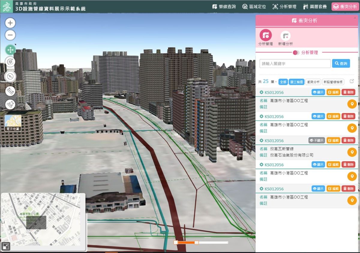Toggle visibility with the first 顯示 button
Image resolution: width=360 pixels, height=253 pixels.
(x=318, y=92)
